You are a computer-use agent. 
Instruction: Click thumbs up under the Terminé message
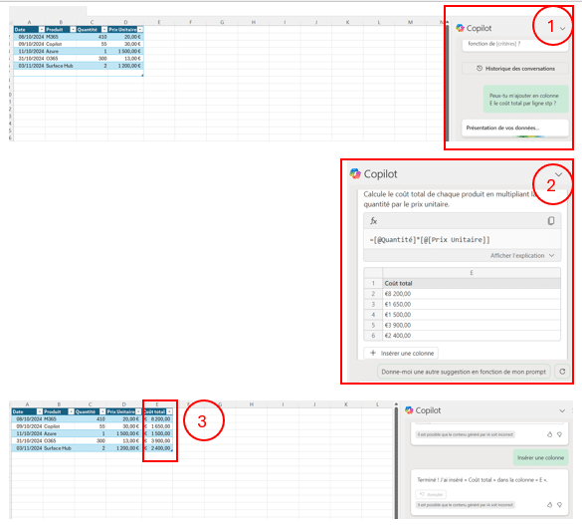pyautogui.click(x=550, y=504)
